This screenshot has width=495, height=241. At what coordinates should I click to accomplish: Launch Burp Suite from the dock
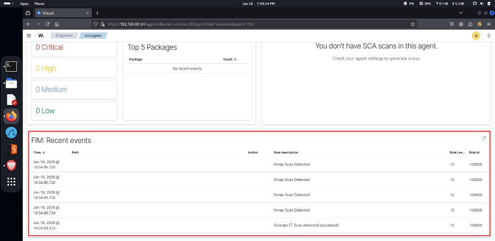click(12, 149)
